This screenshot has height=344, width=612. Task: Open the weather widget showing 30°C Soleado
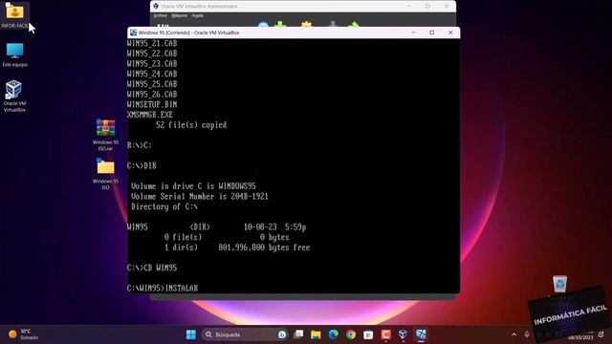pos(23,334)
